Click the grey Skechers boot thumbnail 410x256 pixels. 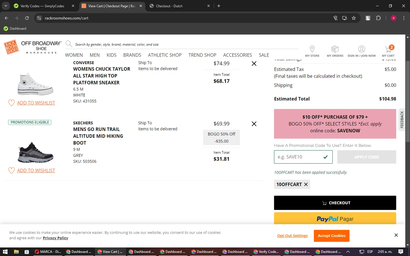pos(36,152)
